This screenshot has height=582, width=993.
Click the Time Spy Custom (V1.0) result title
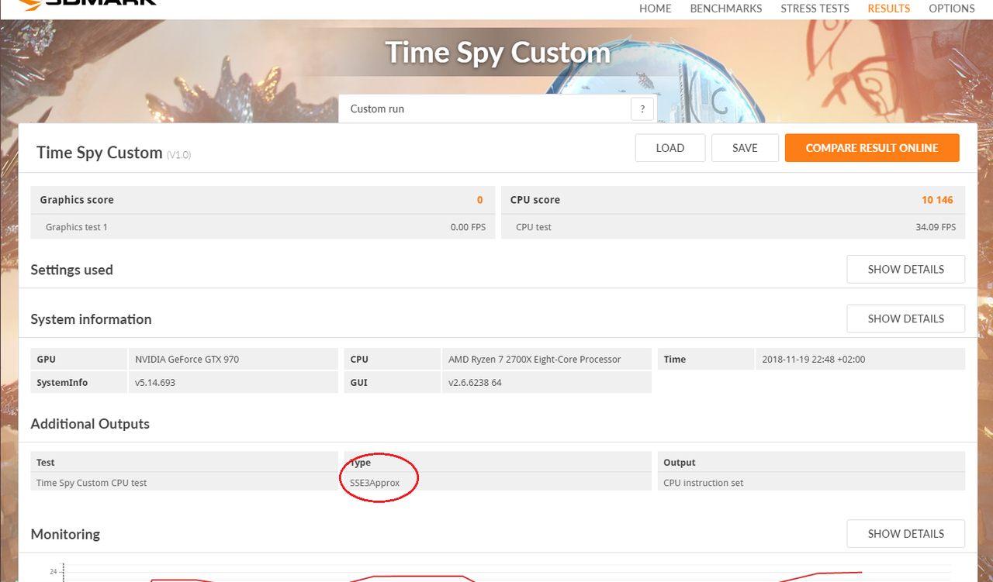click(113, 153)
